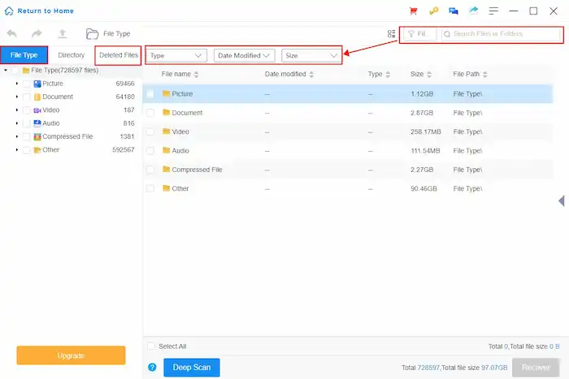The image size is (569, 379).
Task: Check the Compressed File row checkbox in list
Action: point(150,170)
